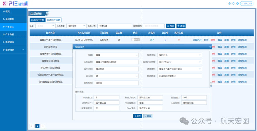
Task: Open the 任务执行策略 dropdown
Action: pyautogui.click(x=180, y=62)
